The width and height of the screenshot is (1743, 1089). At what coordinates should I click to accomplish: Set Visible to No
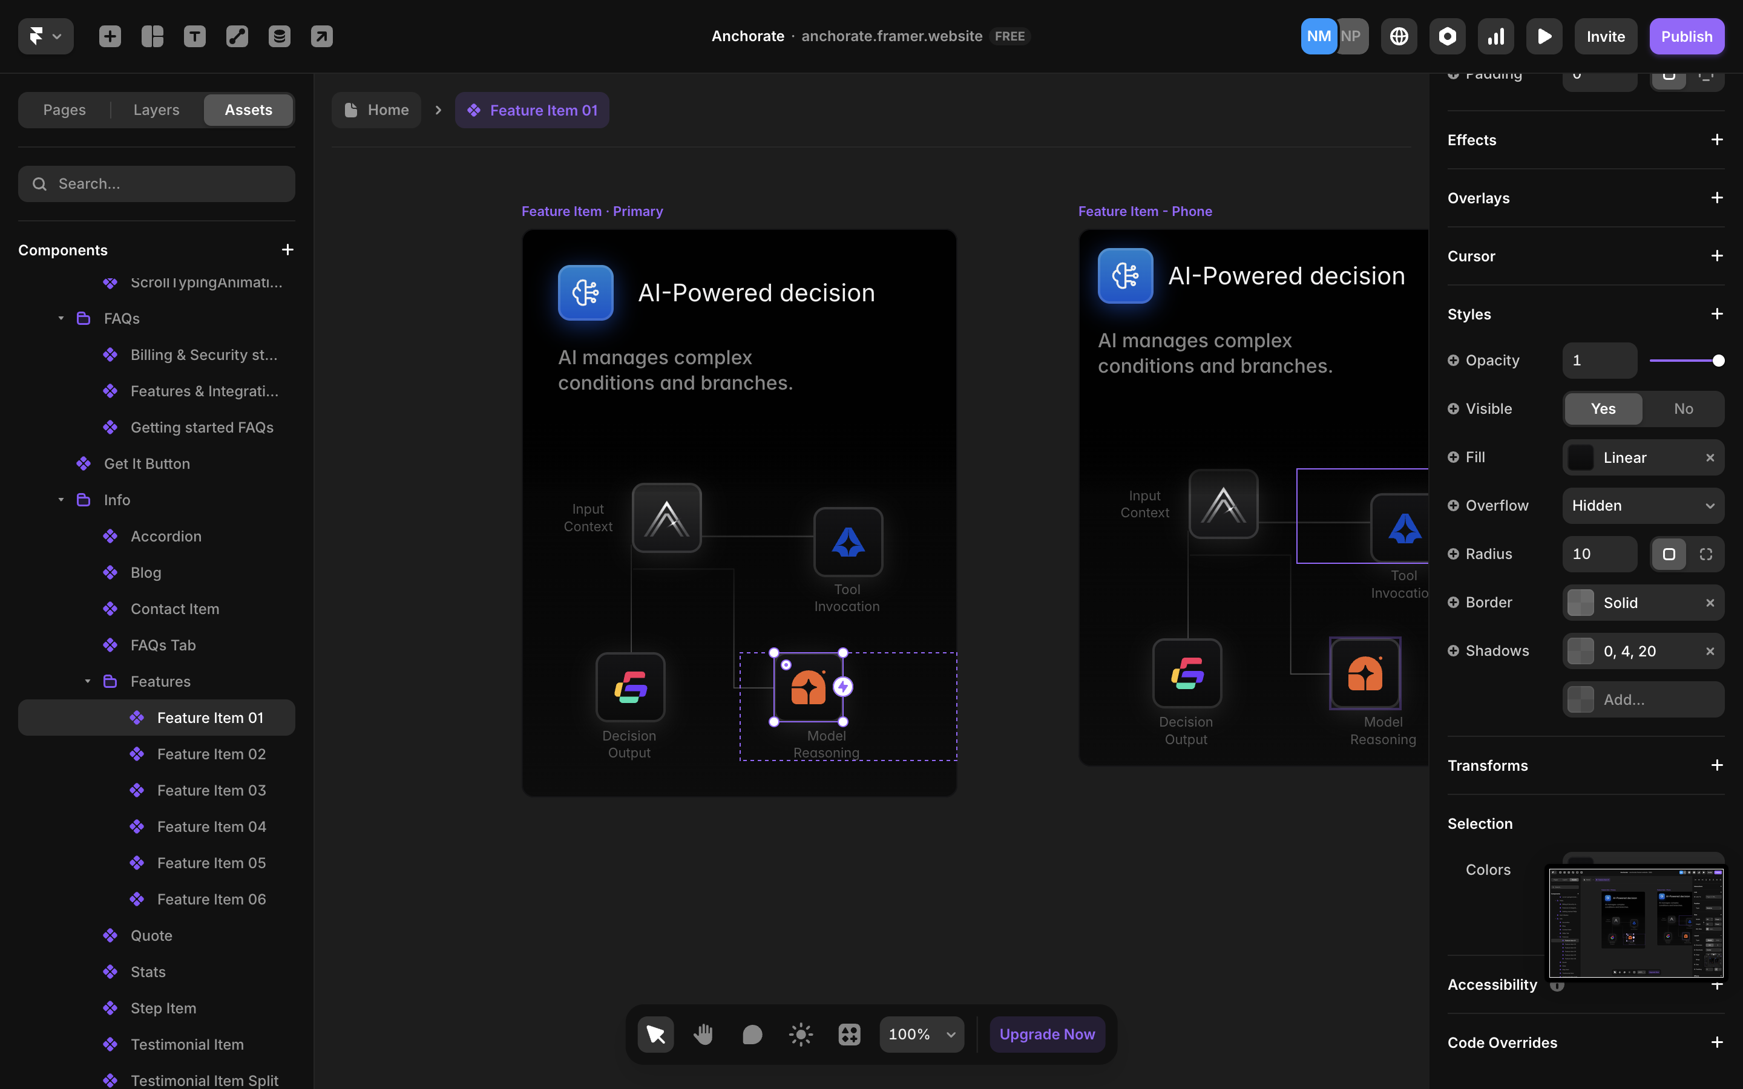click(x=1683, y=408)
